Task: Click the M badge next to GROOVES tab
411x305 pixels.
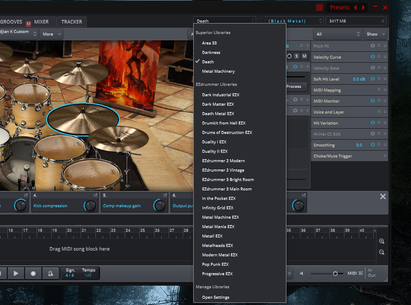Action: (28, 24)
